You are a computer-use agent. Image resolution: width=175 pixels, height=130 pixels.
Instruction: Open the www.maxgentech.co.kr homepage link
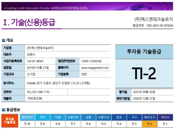95,68
